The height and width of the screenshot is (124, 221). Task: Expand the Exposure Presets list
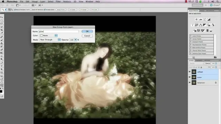[191, 42]
